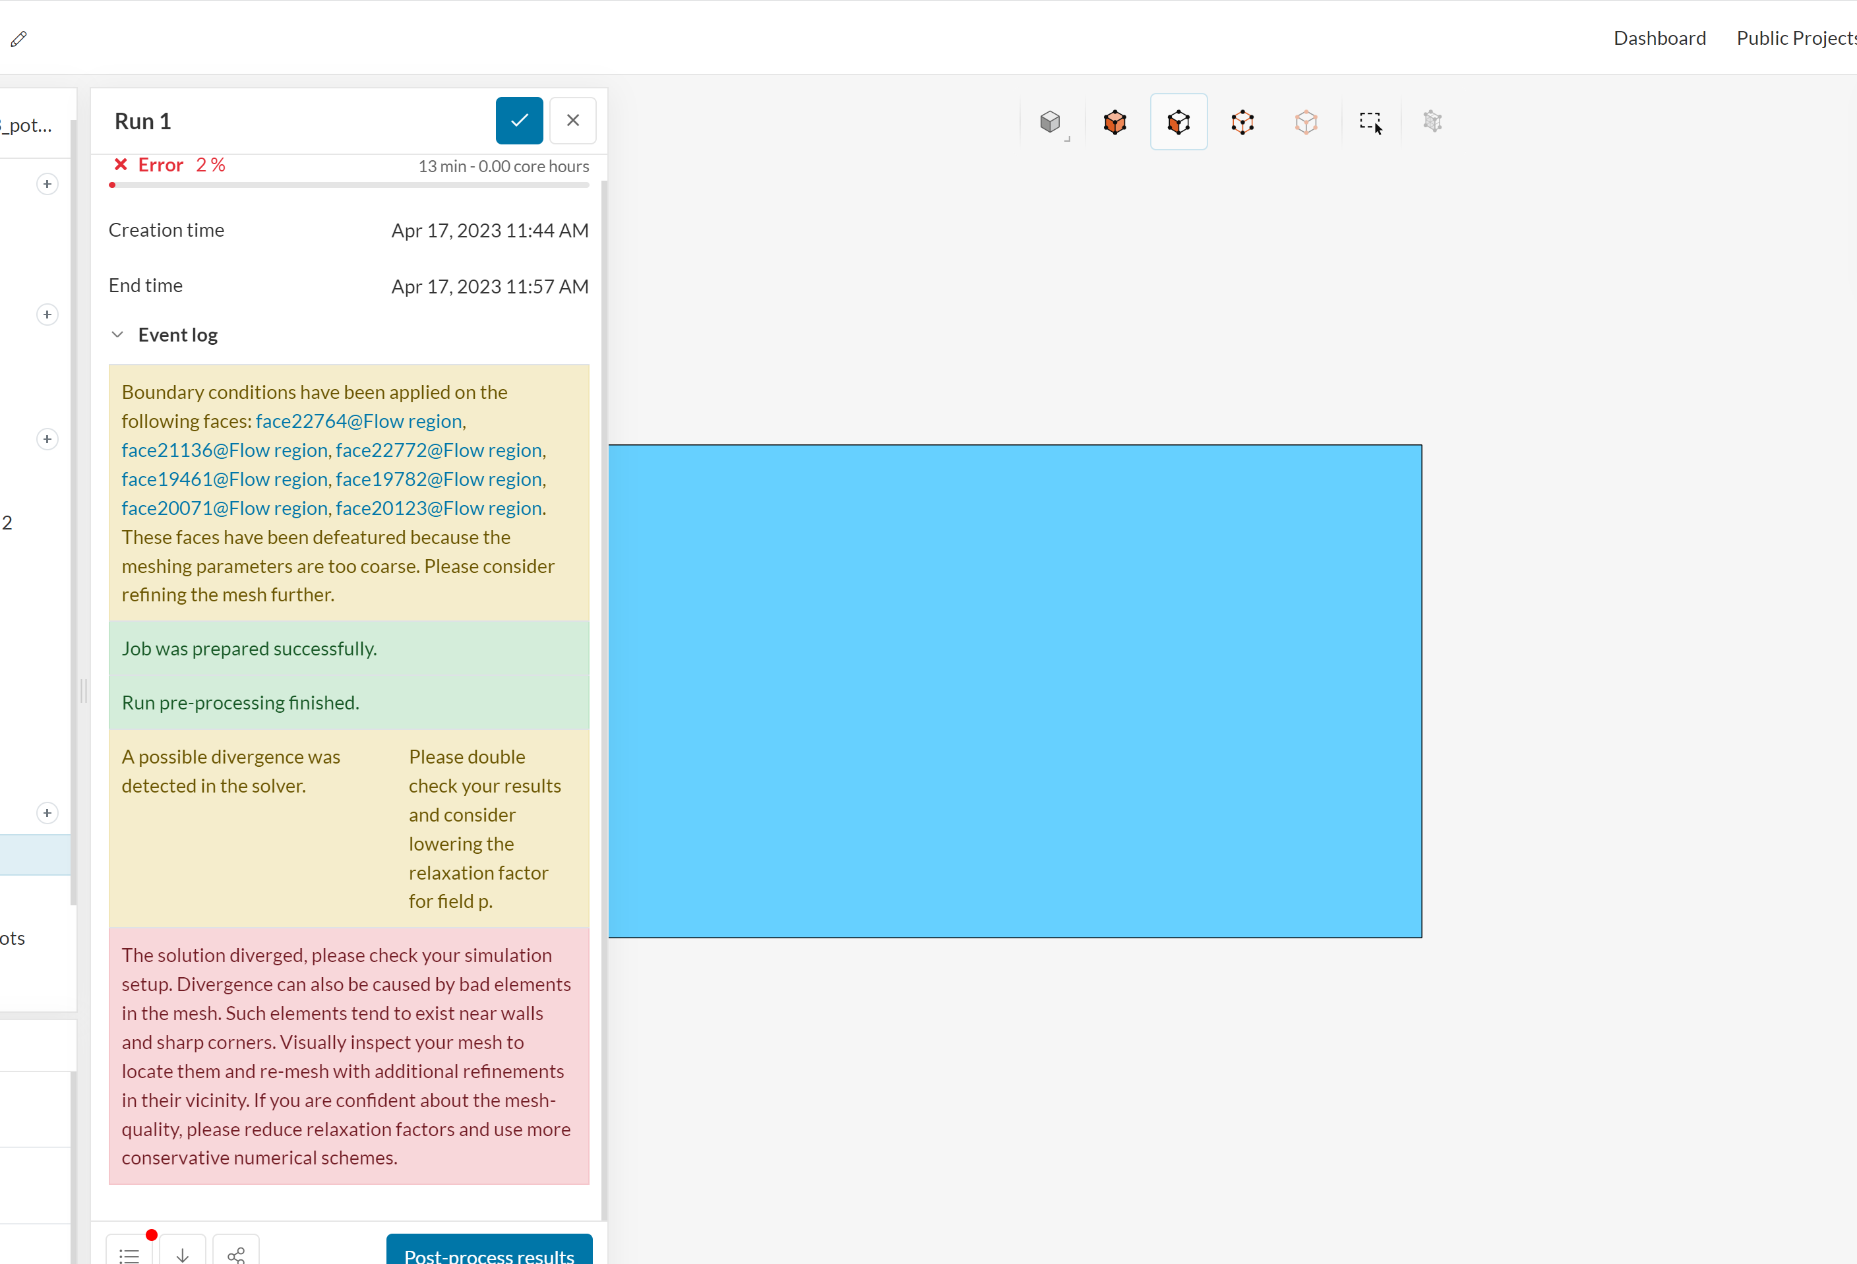
Task: Close the Run 1 panel
Action: 573,121
